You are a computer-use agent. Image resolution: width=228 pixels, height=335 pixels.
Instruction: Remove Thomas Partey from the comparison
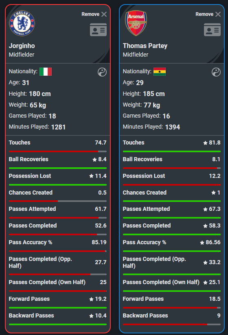[x=208, y=14]
